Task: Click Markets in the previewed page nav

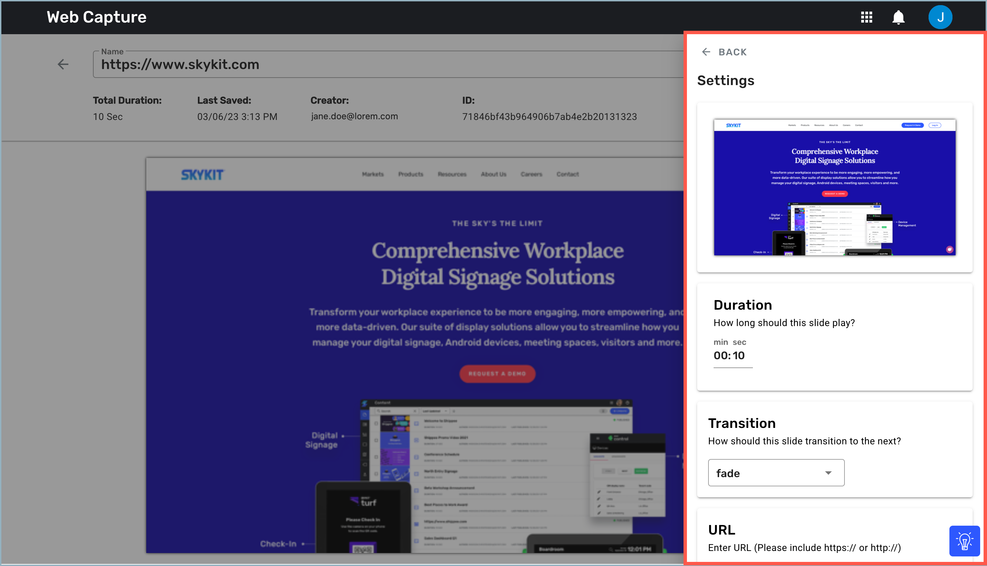Action: click(x=373, y=174)
